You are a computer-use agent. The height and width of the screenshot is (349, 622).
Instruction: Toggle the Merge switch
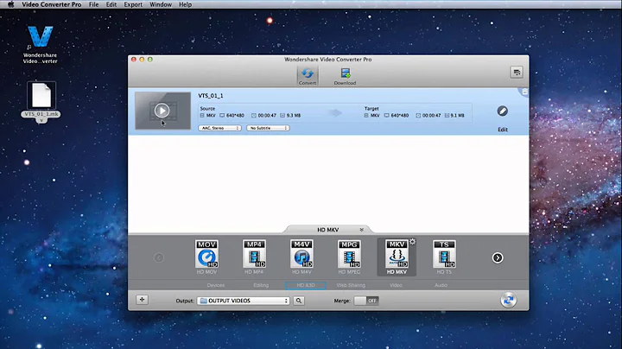click(x=366, y=301)
